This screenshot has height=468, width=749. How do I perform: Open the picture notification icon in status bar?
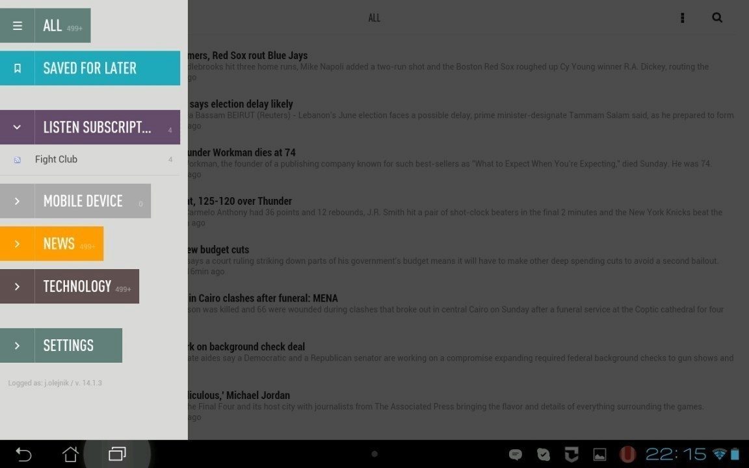(599, 454)
